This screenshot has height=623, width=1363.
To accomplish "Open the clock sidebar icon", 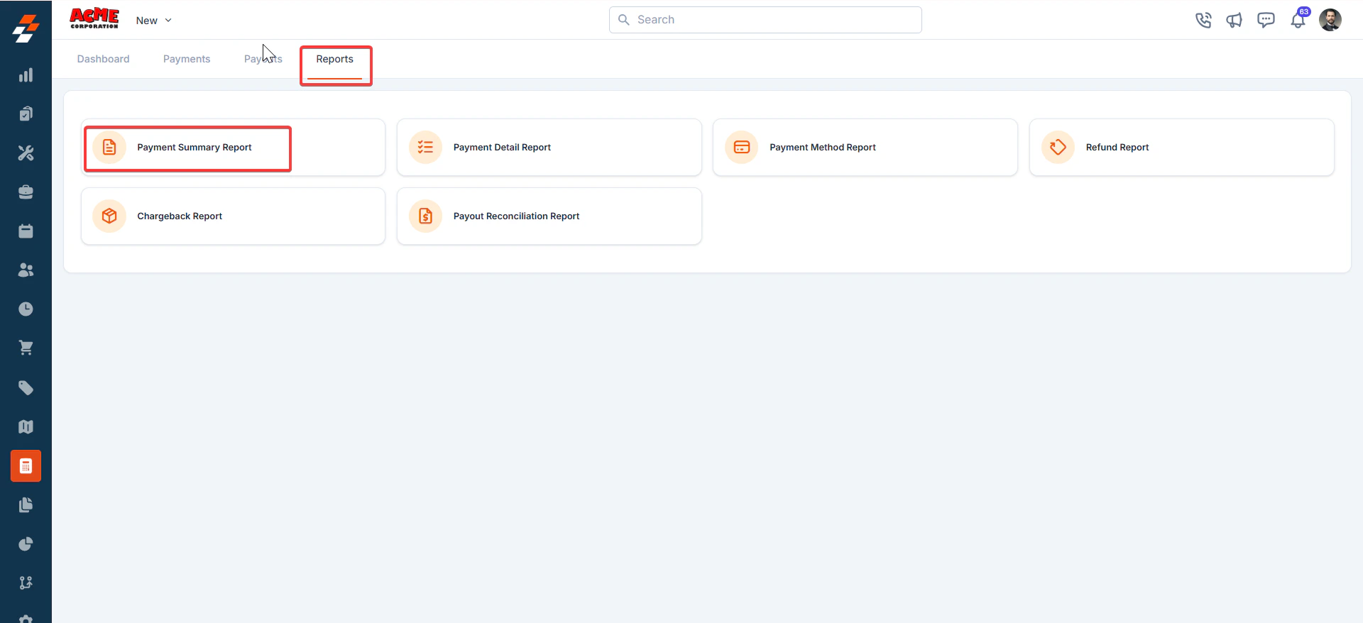I will [x=26, y=309].
